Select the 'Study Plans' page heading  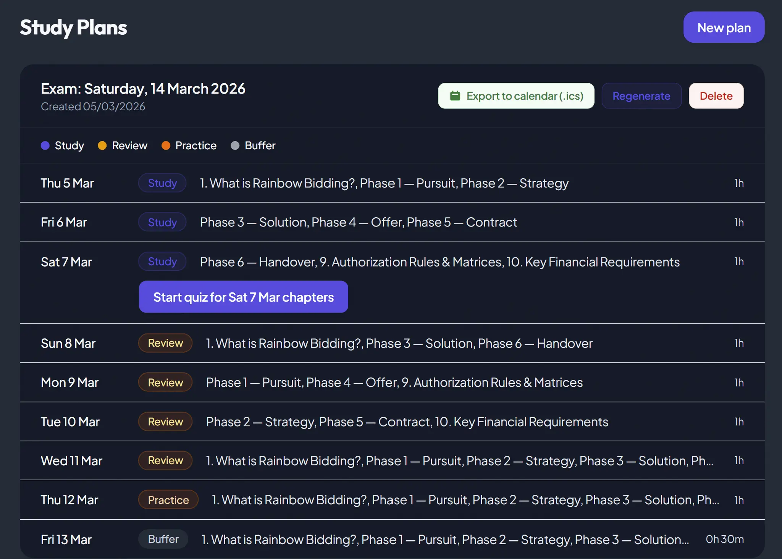[73, 27]
